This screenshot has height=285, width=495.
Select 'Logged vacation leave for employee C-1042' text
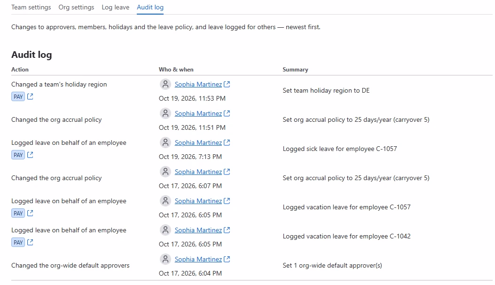346,237
